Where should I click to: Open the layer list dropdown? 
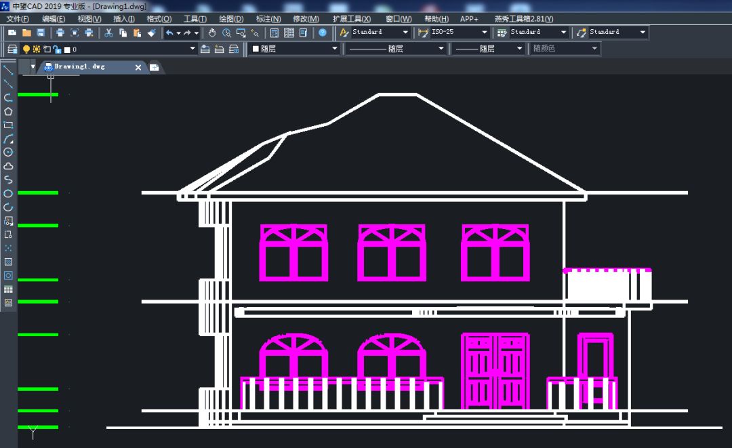click(x=192, y=49)
